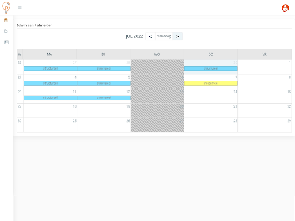Click the Vandaag button
295x221 pixels.
pos(164,36)
